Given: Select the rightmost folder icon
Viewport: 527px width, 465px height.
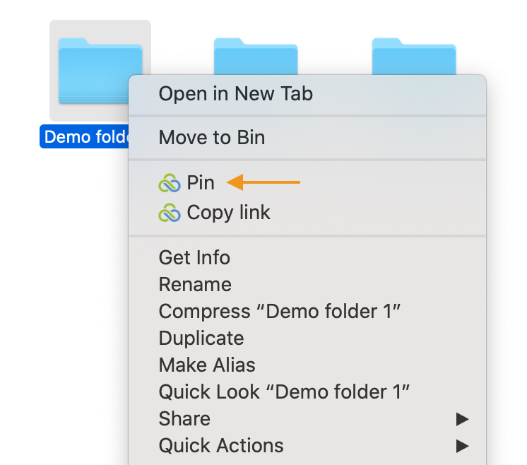Looking at the screenshot, I should click(414, 56).
